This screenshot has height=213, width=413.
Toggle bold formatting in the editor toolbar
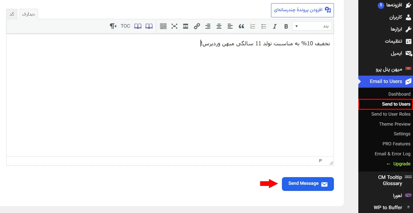286,26
